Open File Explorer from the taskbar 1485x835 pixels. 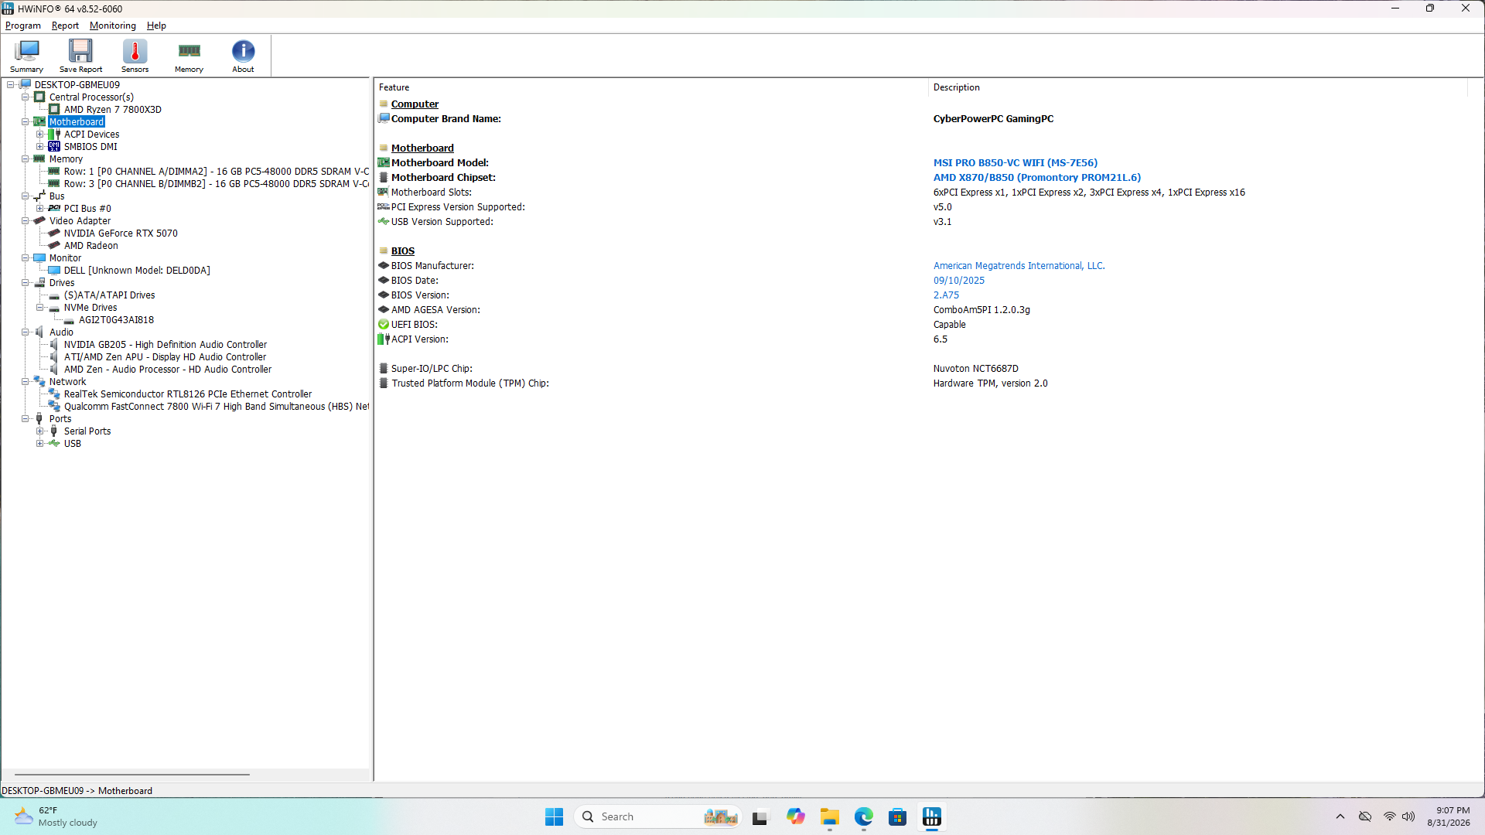(830, 816)
